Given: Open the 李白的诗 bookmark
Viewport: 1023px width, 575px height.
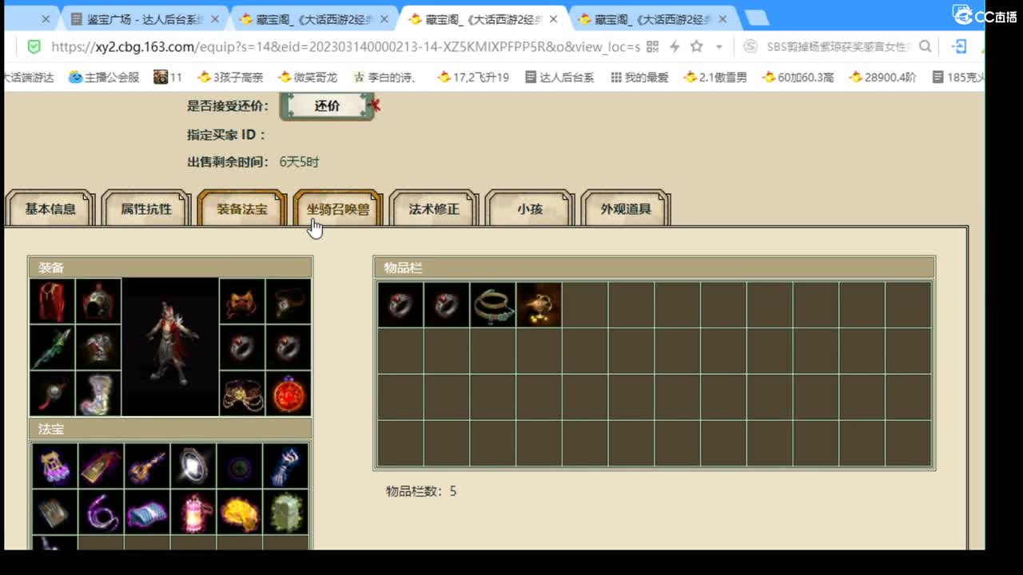Looking at the screenshot, I should [385, 77].
